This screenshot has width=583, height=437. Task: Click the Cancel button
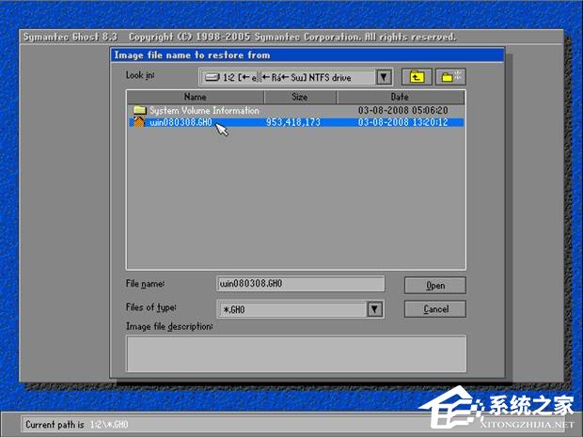tap(435, 309)
